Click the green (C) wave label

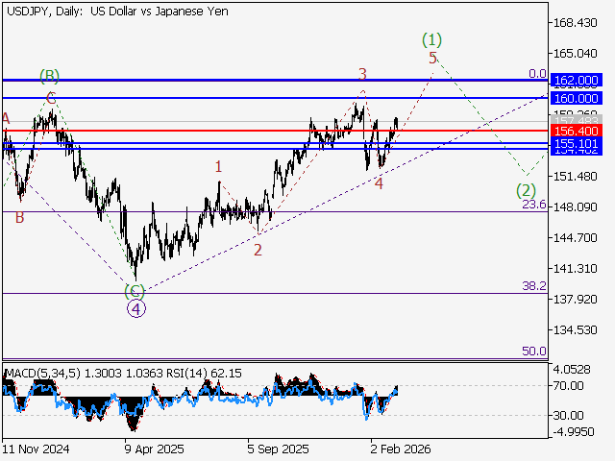[135, 290]
